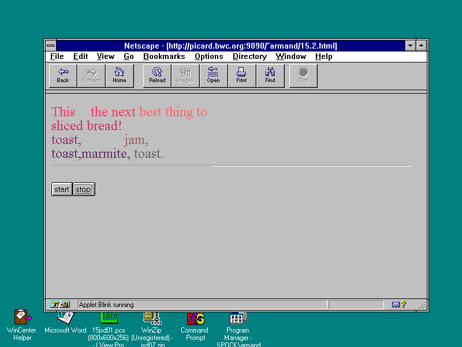Click the status bar progress indicator

356,305
